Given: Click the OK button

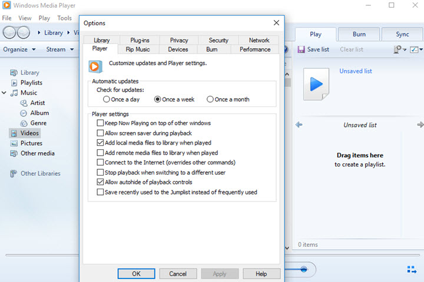Looking at the screenshot, I should tap(136, 274).
